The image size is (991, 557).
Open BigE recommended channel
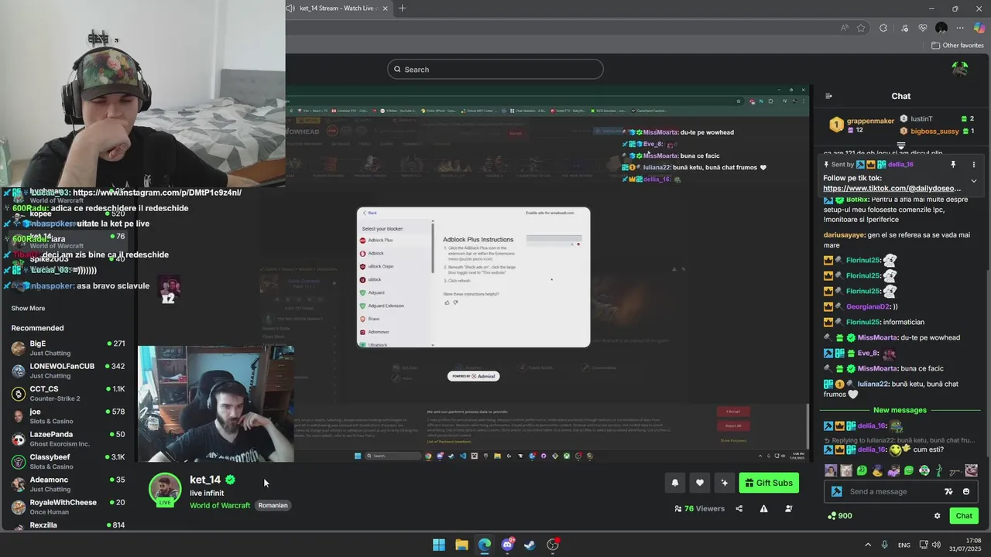tap(68, 347)
